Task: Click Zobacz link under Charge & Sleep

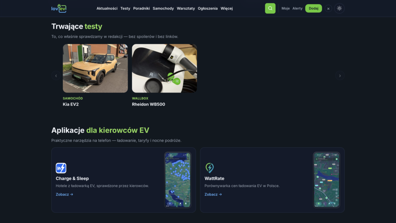Action: 65,194
